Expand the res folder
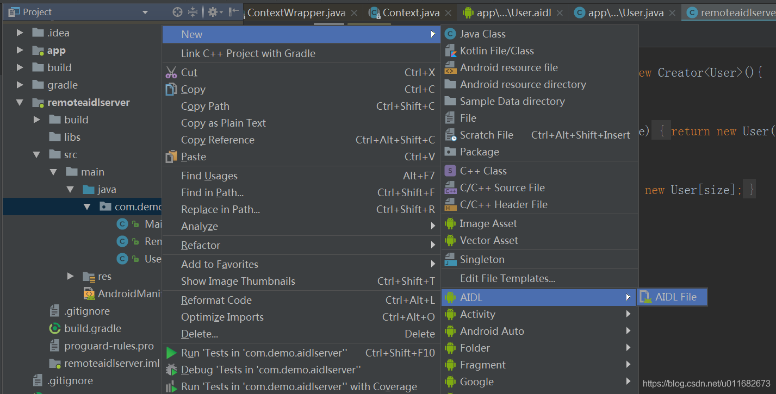This screenshot has height=394, width=776. (70, 276)
